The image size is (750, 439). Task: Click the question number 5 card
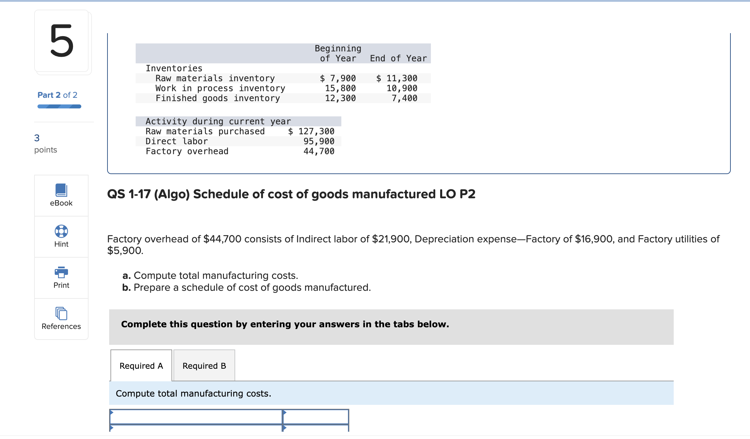(x=62, y=42)
